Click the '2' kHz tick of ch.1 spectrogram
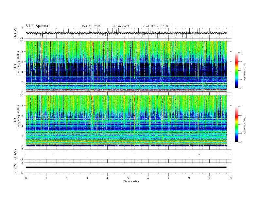 (23, 82)
